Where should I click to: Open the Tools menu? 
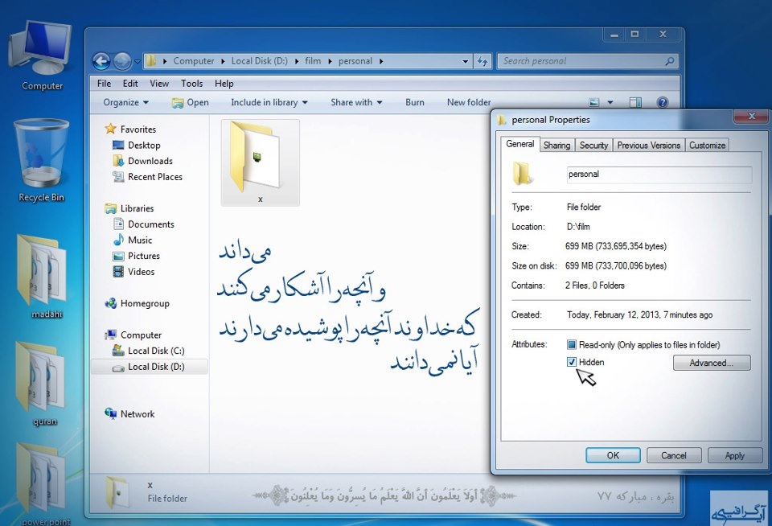pos(191,84)
